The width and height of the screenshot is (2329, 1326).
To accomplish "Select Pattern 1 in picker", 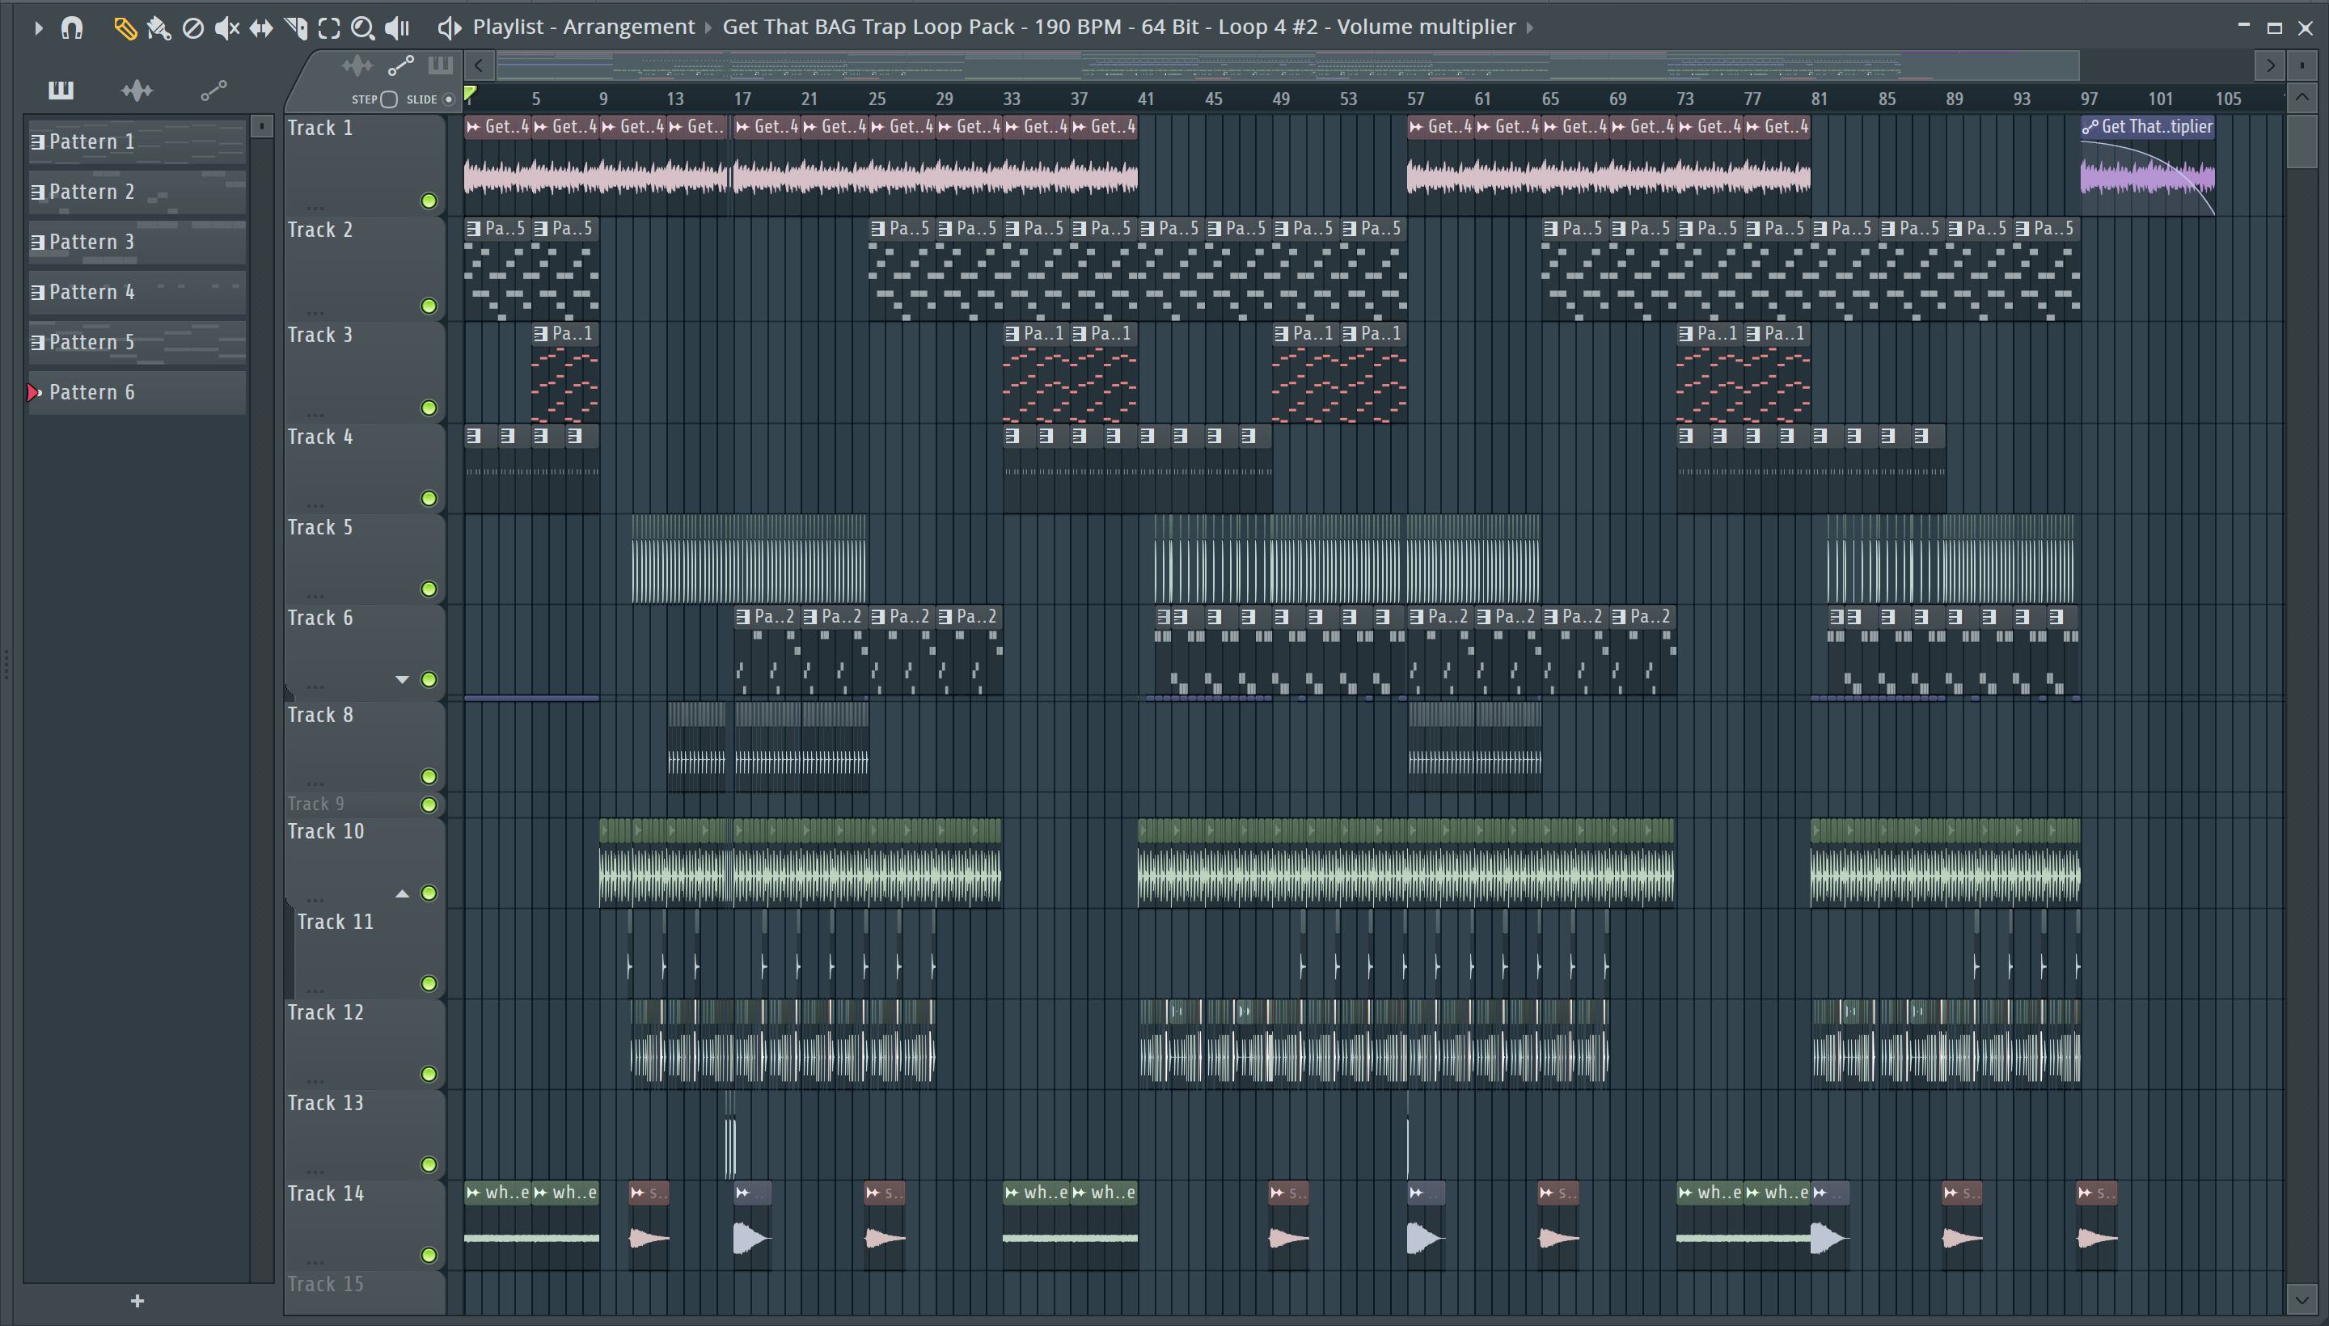I will pyautogui.click(x=137, y=142).
